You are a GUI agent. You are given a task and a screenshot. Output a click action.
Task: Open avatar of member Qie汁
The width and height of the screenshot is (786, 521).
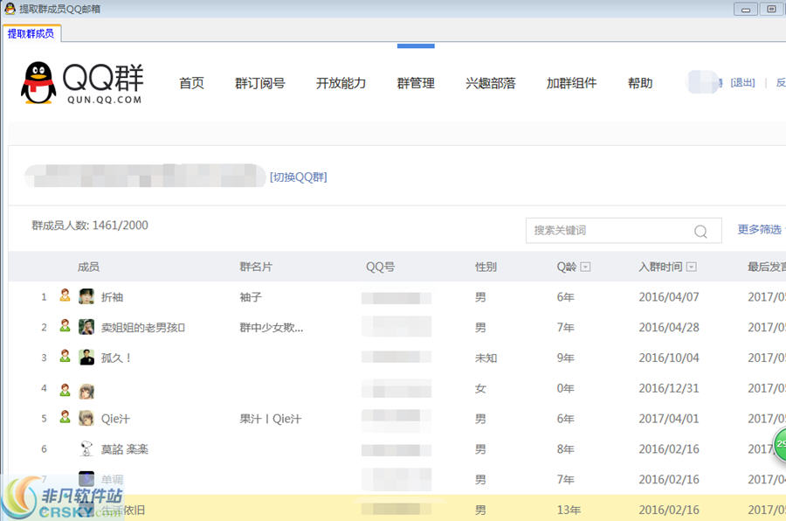pos(86,418)
